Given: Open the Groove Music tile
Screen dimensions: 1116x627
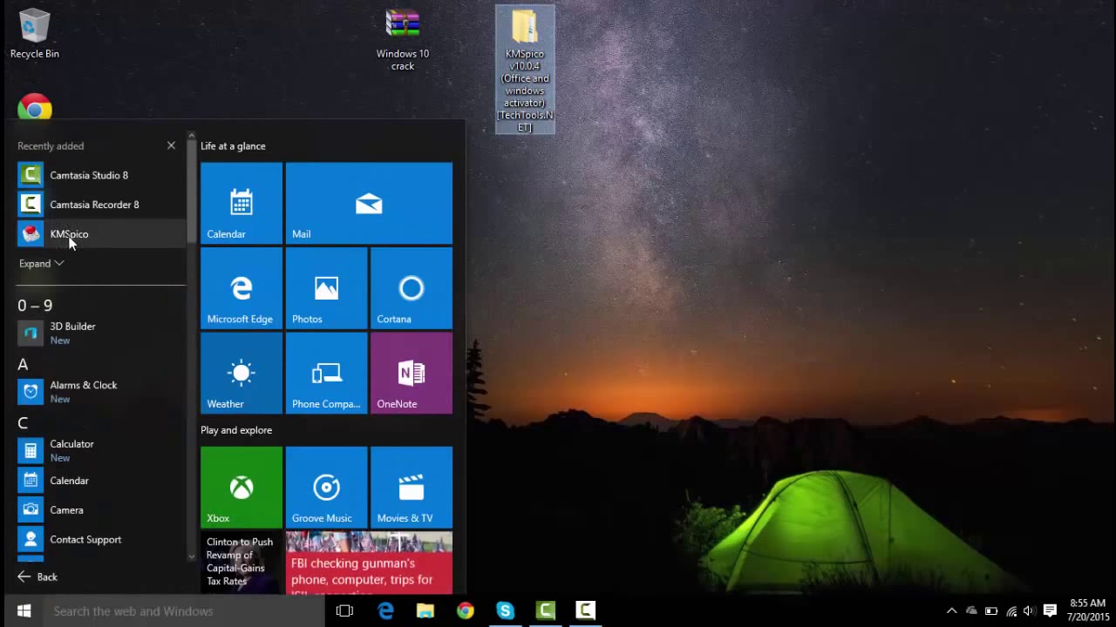Looking at the screenshot, I should tap(326, 487).
